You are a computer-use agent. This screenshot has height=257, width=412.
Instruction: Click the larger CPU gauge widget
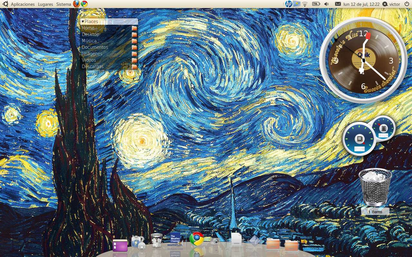pos(359,139)
